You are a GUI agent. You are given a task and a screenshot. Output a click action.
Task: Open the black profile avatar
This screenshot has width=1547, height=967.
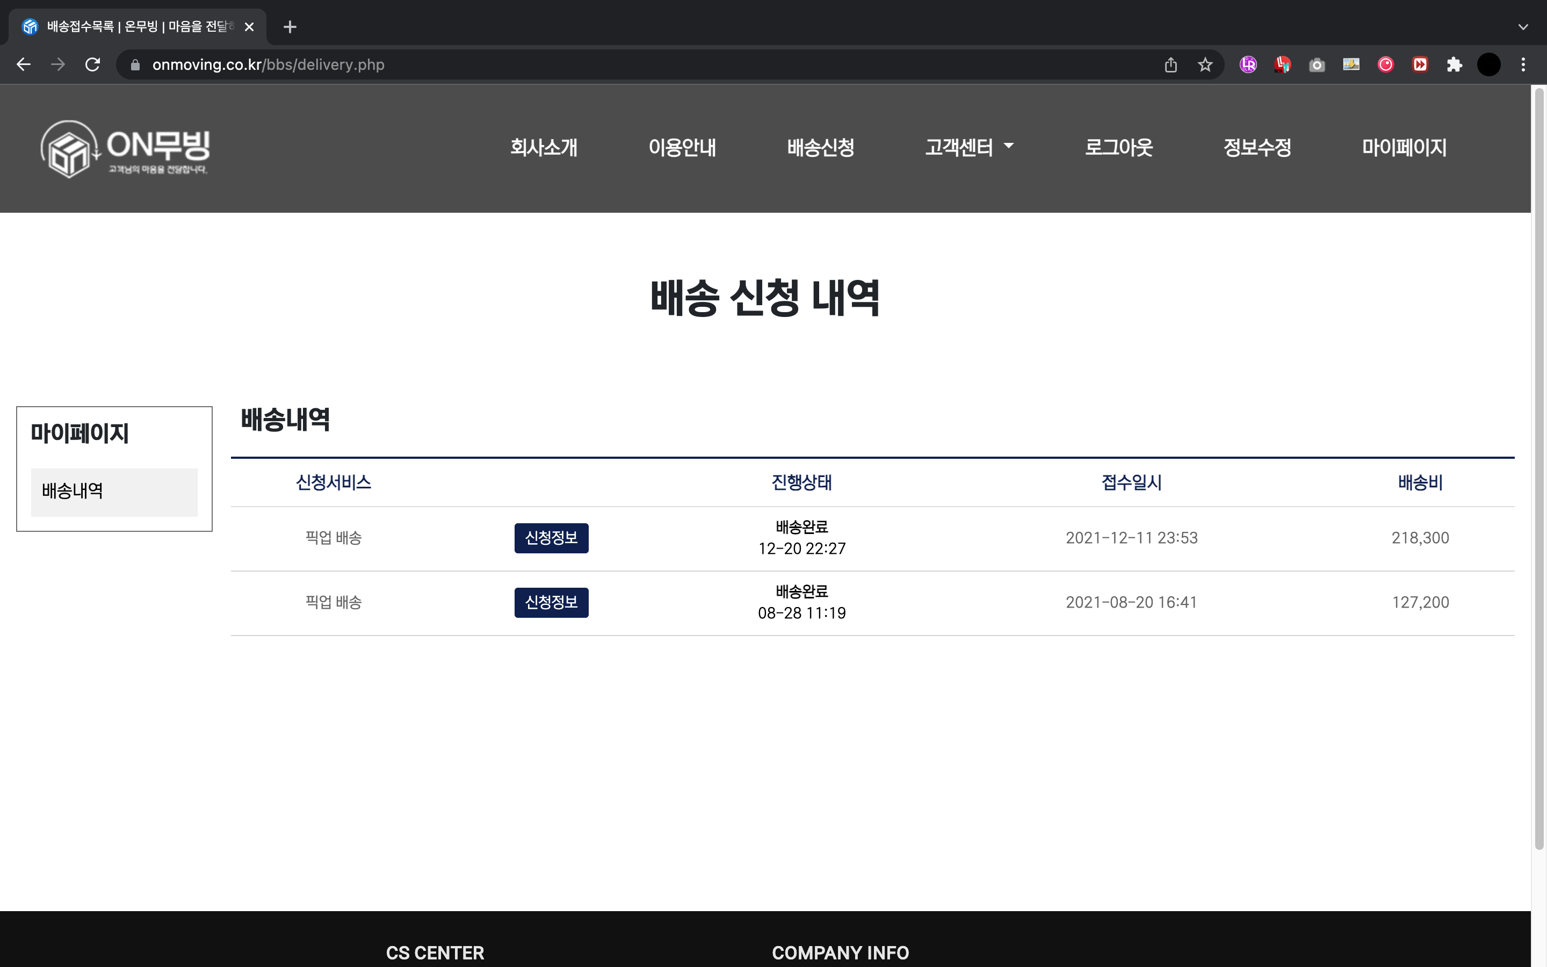(1489, 64)
